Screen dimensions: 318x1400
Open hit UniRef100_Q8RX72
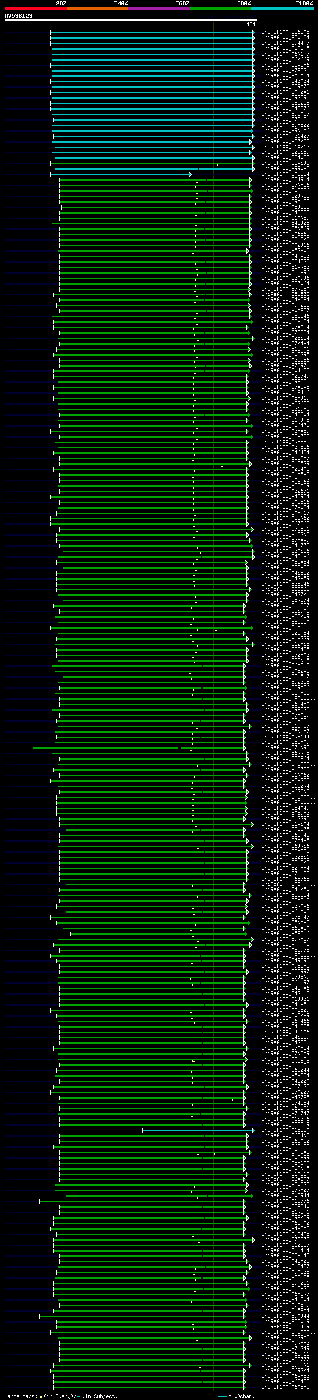(x=285, y=86)
